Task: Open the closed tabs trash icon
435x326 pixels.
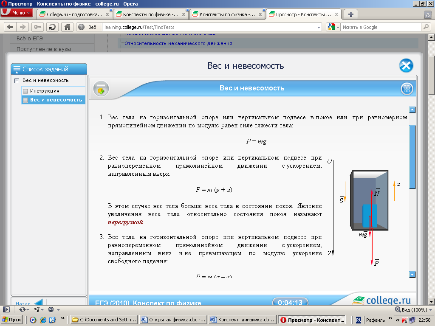Action: pos(427,15)
